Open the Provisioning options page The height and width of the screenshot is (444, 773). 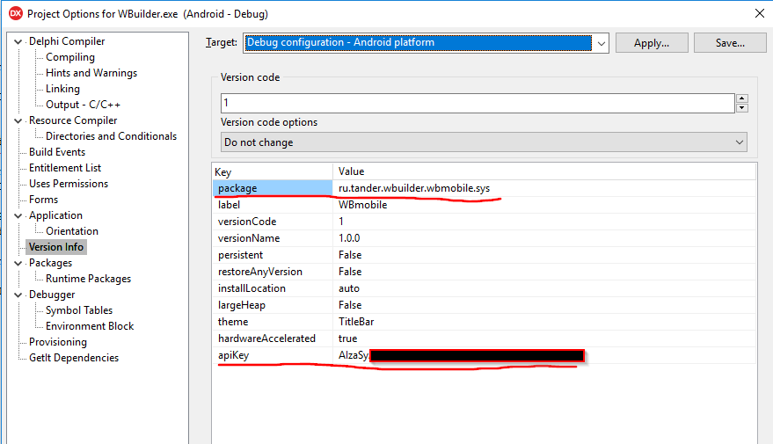click(58, 342)
